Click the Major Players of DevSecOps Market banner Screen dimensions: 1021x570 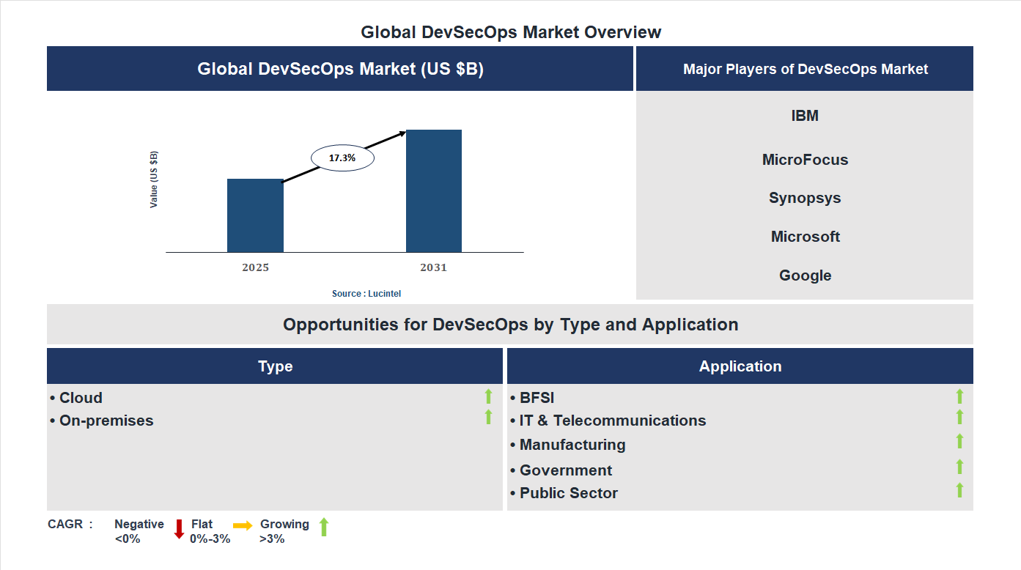click(x=805, y=68)
